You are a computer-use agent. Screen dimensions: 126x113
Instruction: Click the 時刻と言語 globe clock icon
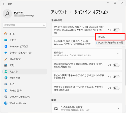[x=6, y=78]
